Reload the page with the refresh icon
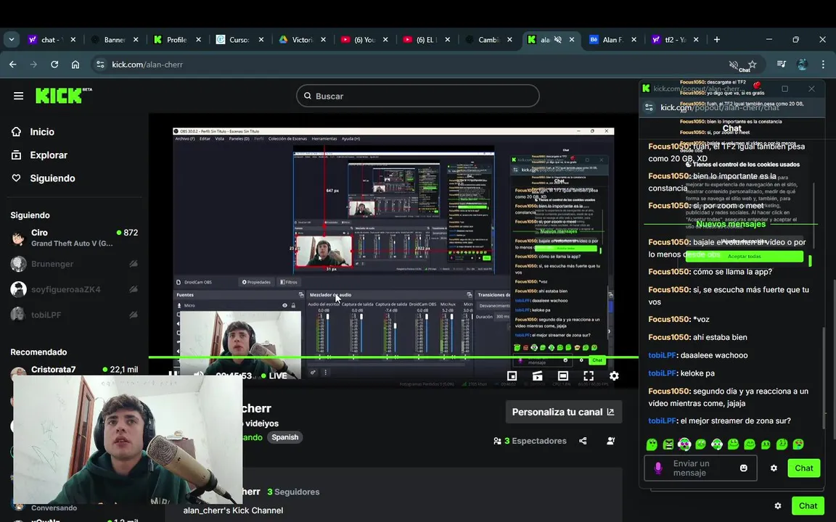This screenshot has height=522, width=836. pyautogui.click(x=54, y=65)
